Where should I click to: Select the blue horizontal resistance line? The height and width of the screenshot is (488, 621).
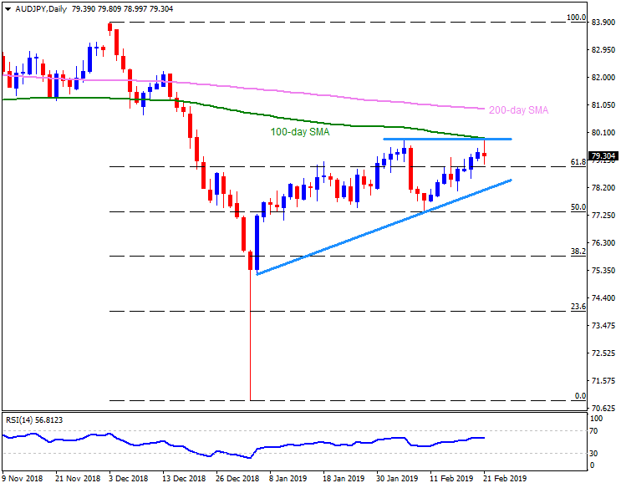(447, 139)
